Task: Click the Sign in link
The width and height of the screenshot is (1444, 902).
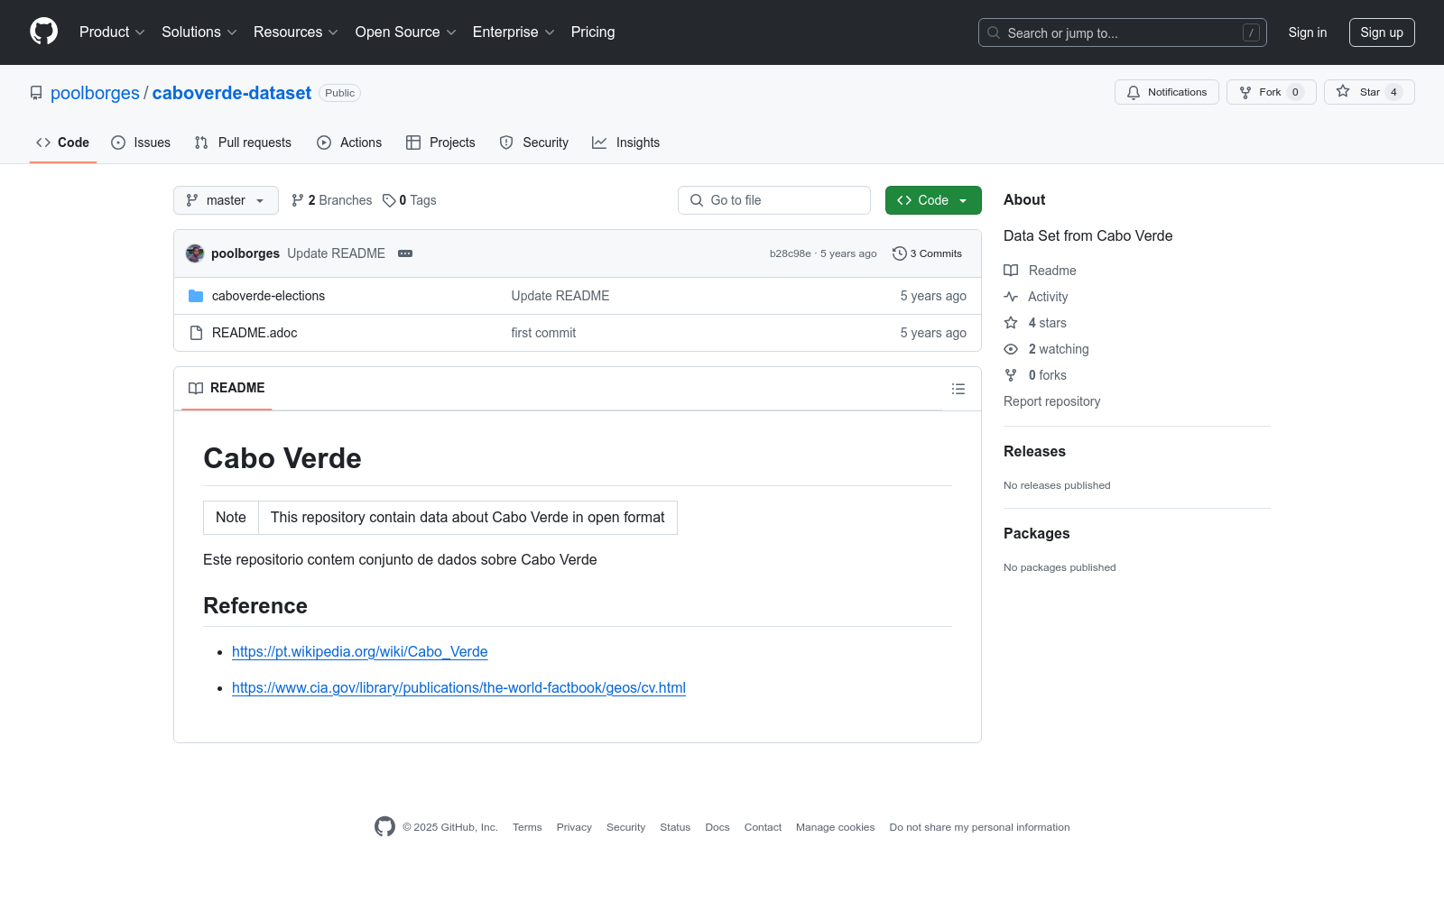Action: (x=1308, y=32)
